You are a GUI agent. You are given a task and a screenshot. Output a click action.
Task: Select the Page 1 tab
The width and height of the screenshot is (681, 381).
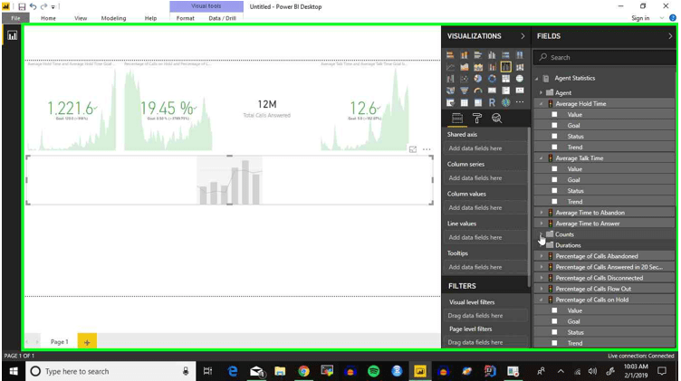pos(59,342)
